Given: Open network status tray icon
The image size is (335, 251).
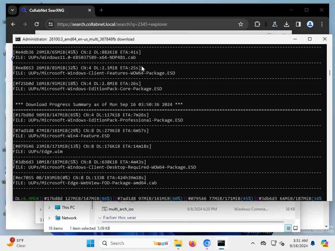Looking at the screenshot, I should 273,243.
